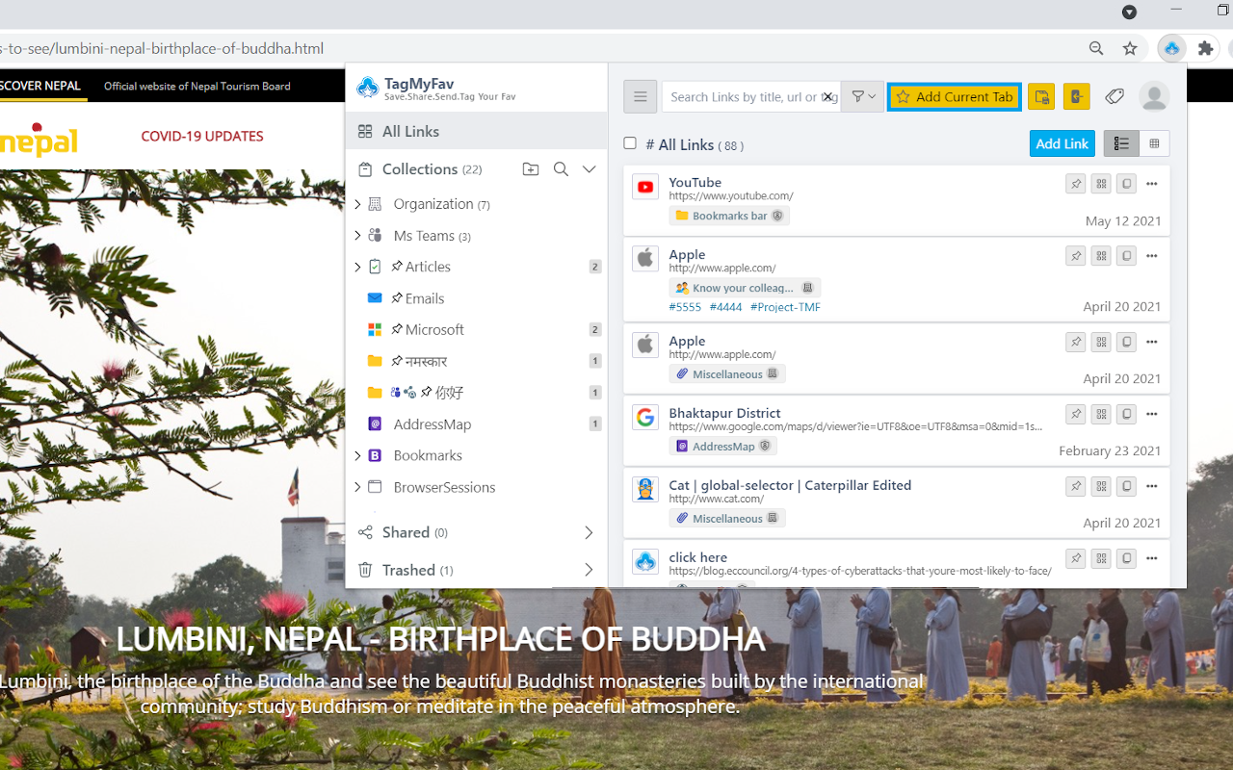Switch to list view
The height and width of the screenshot is (770, 1233).
point(1121,143)
